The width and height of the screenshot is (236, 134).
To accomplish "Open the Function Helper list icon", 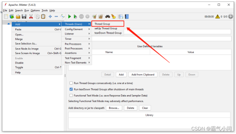I will pos(121,16).
